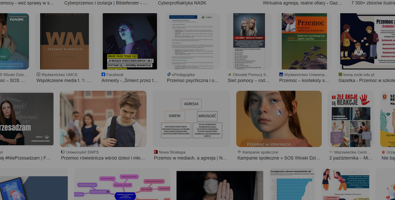Click the Nowa Strategia red favicon
395x200 pixels.
(x=156, y=152)
